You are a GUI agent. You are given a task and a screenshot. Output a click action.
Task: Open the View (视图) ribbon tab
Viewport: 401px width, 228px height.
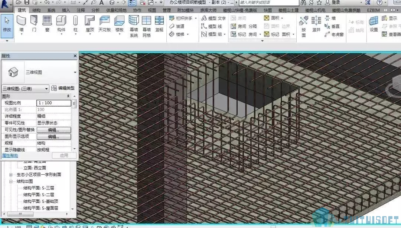coord(152,10)
